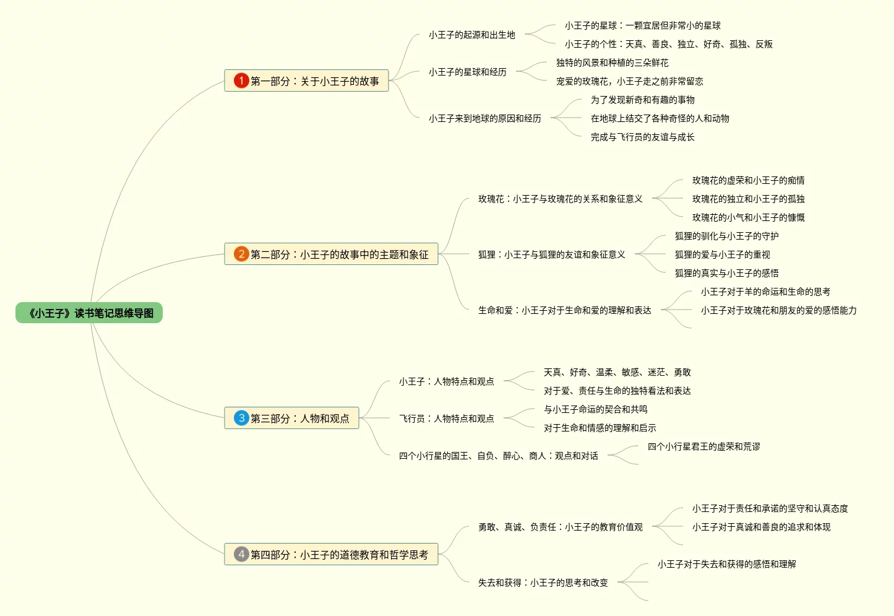Click the text 四个小行星君王的虚荣和荒谬

tap(704, 446)
